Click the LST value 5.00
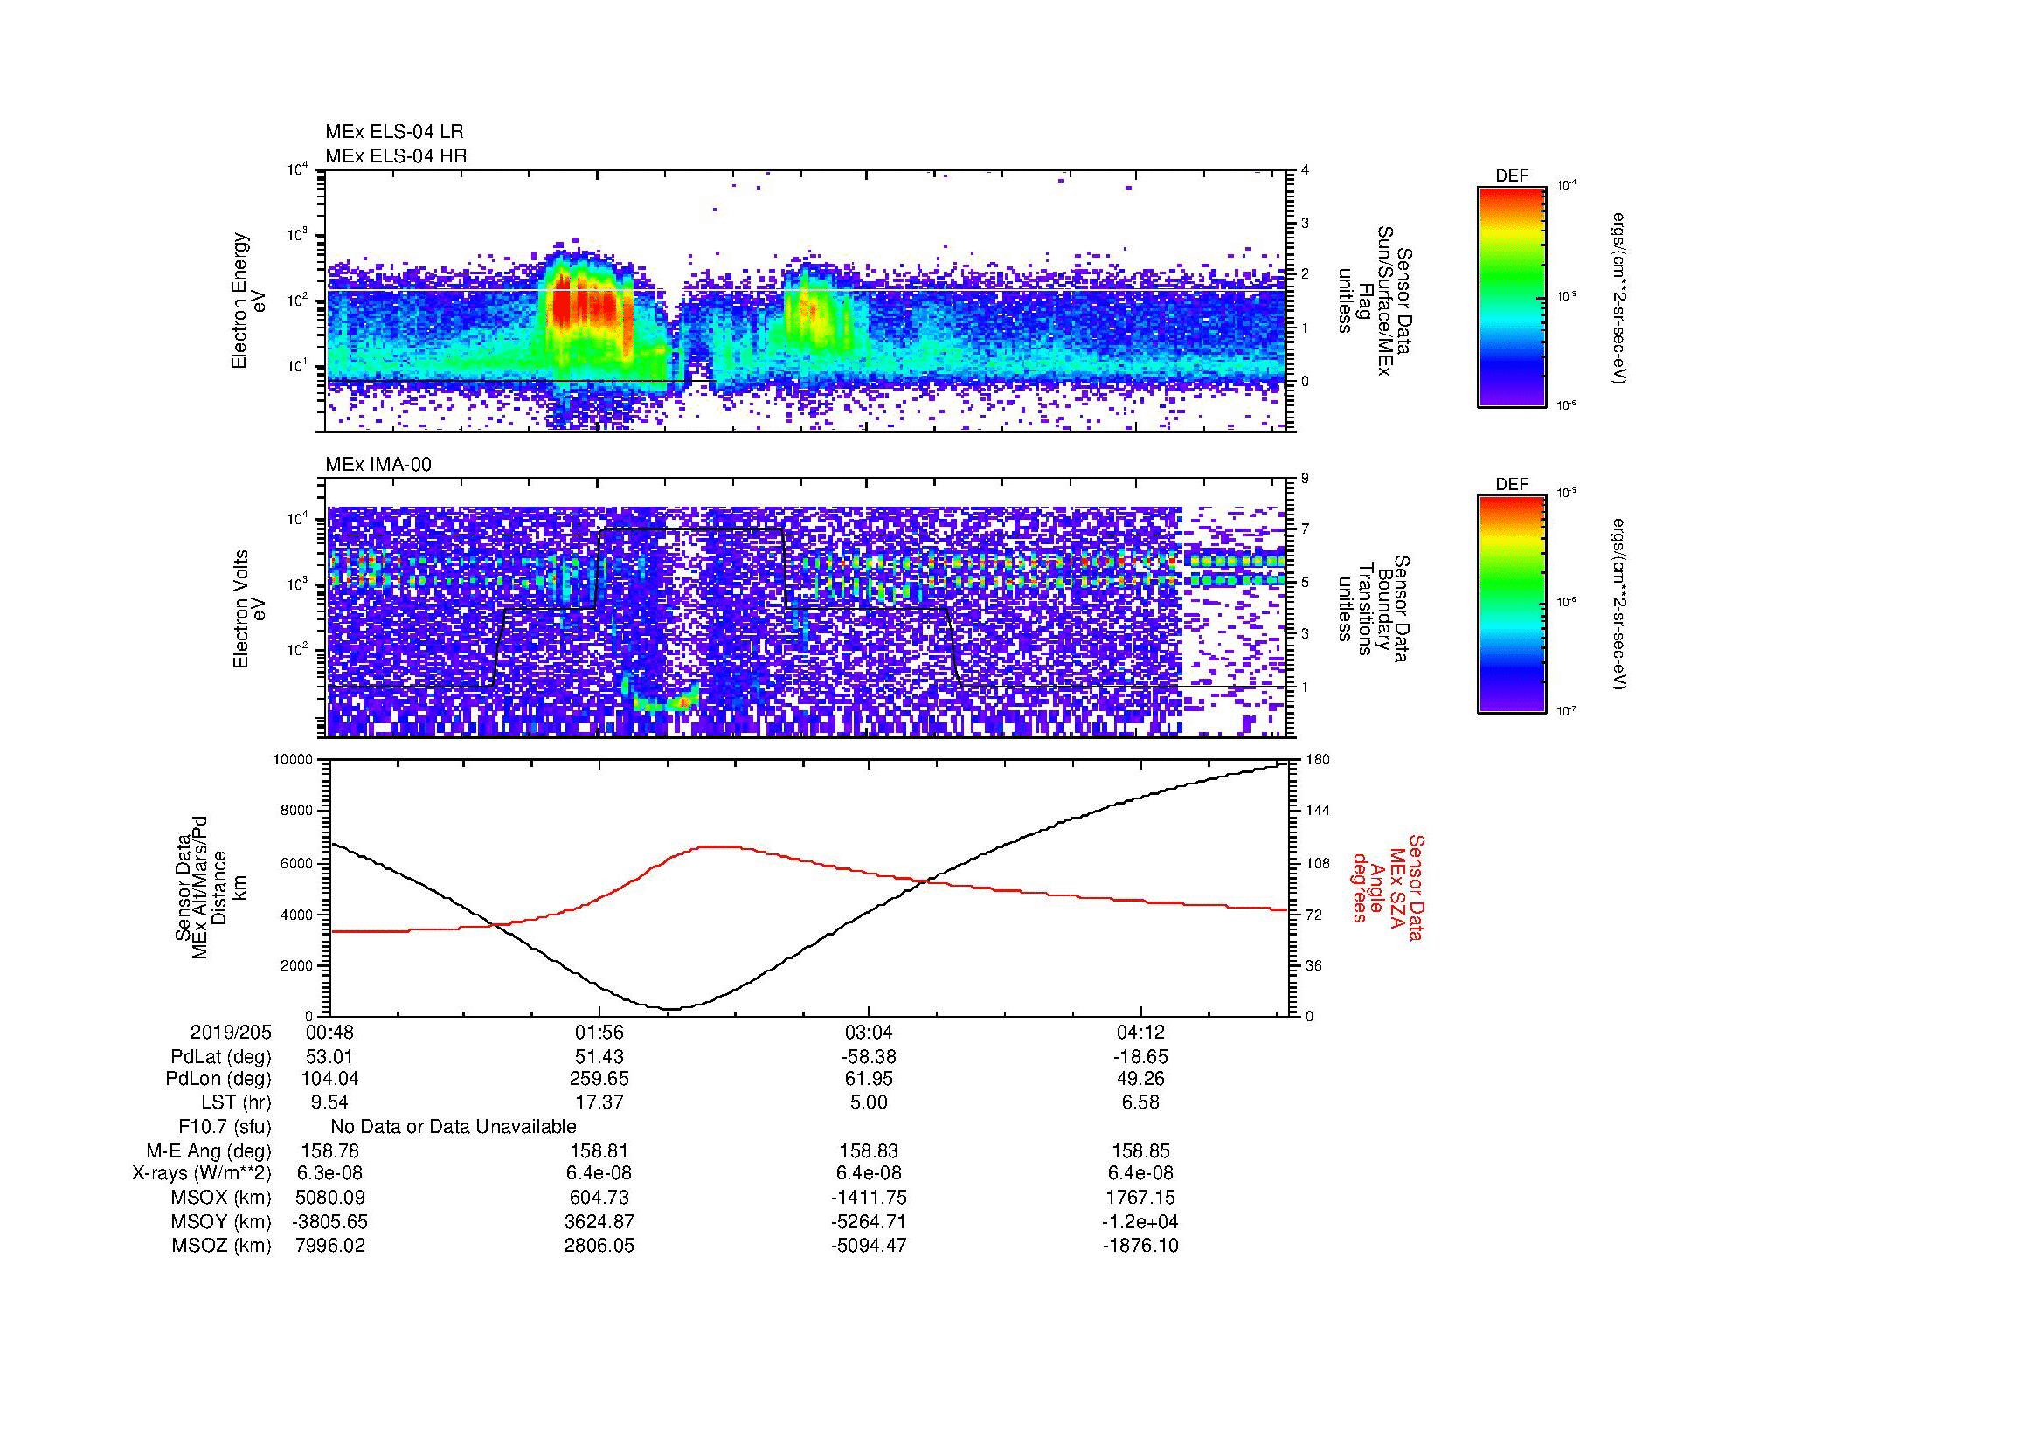The height and width of the screenshot is (1444, 2044). click(868, 1103)
